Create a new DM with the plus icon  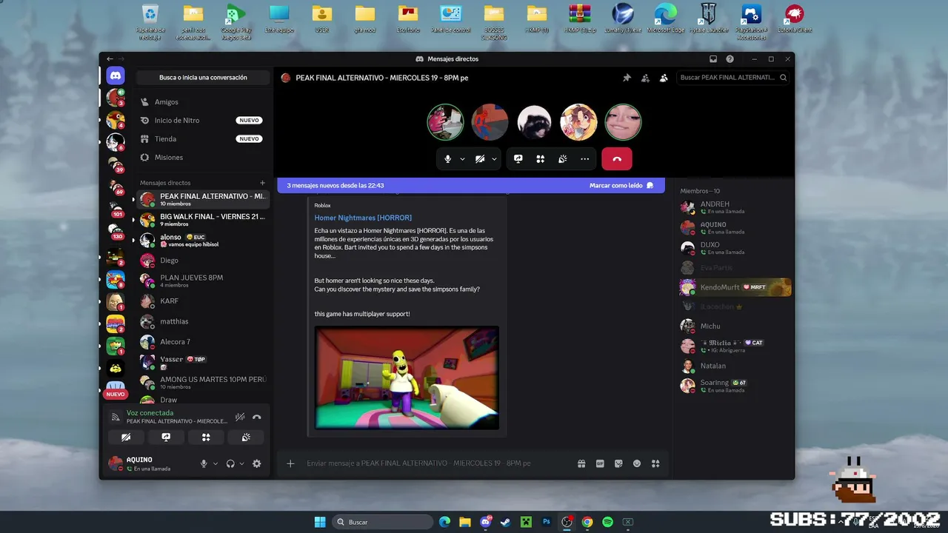click(x=262, y=183)
